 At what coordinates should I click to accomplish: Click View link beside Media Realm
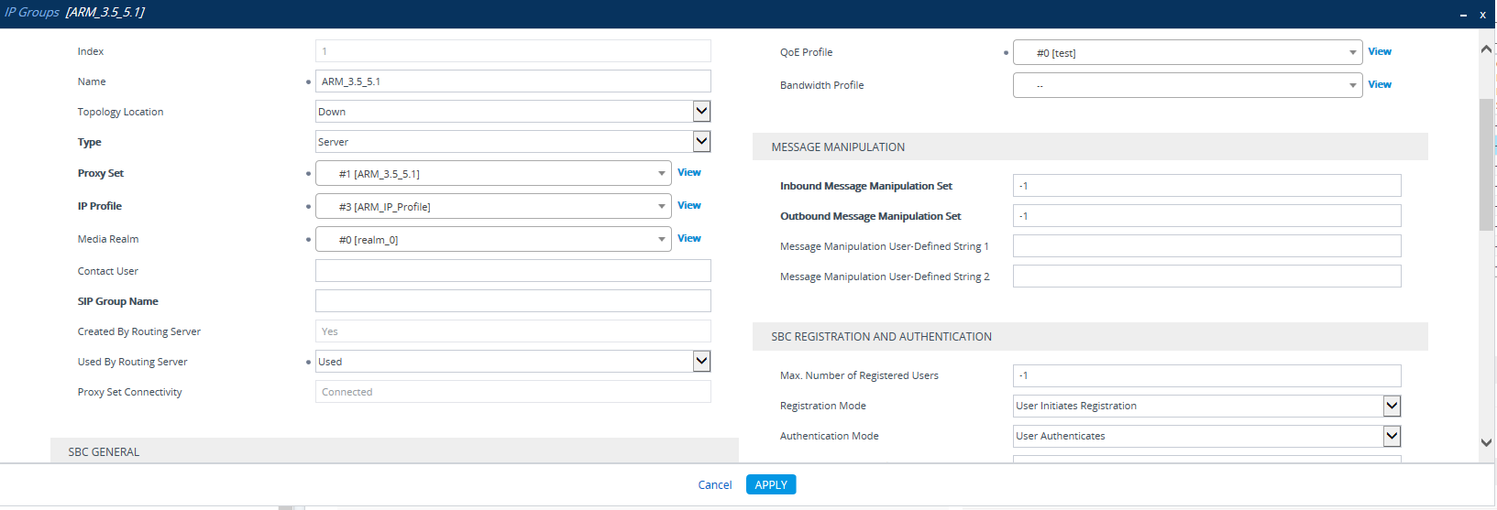coord(689,238)
